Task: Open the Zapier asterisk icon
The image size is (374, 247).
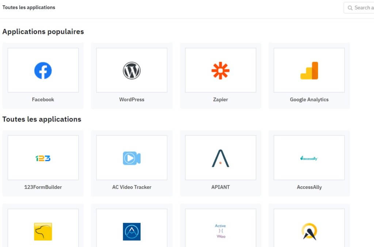Action: click(220, 70)
